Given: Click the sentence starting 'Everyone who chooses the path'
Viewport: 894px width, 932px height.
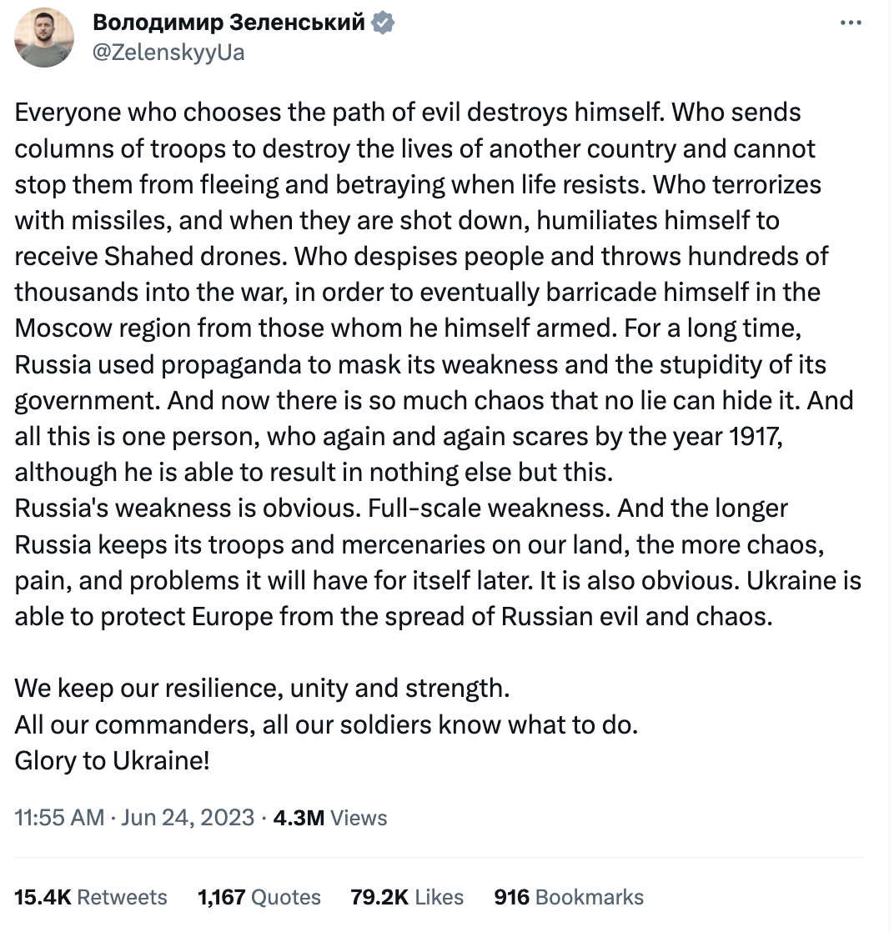Looking at the screenshot, I should (x=339, y=113).
